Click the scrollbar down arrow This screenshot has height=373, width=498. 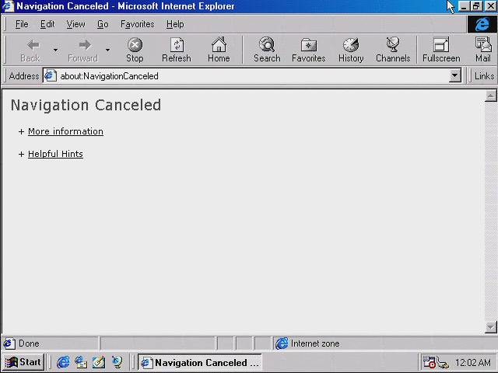491,327
